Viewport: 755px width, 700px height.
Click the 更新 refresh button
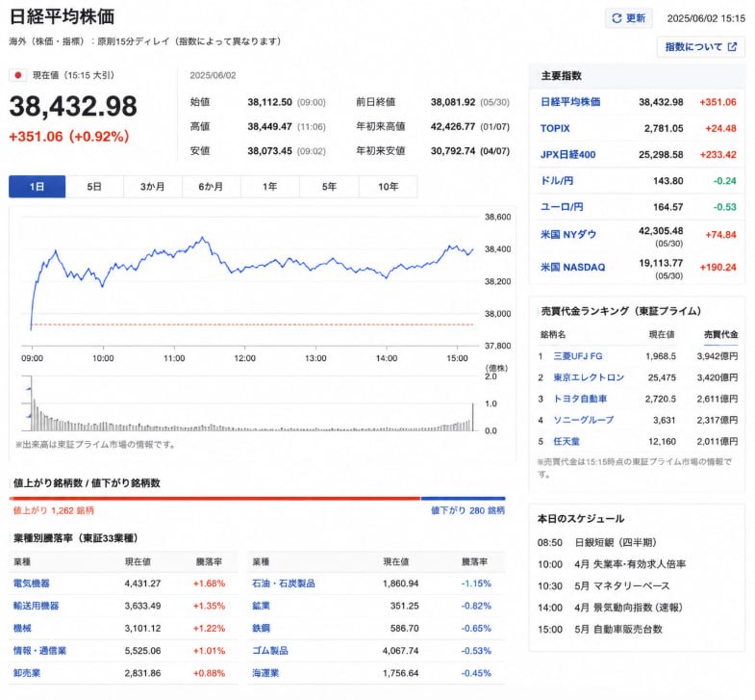pyautogui.click(x=628, y=18)
